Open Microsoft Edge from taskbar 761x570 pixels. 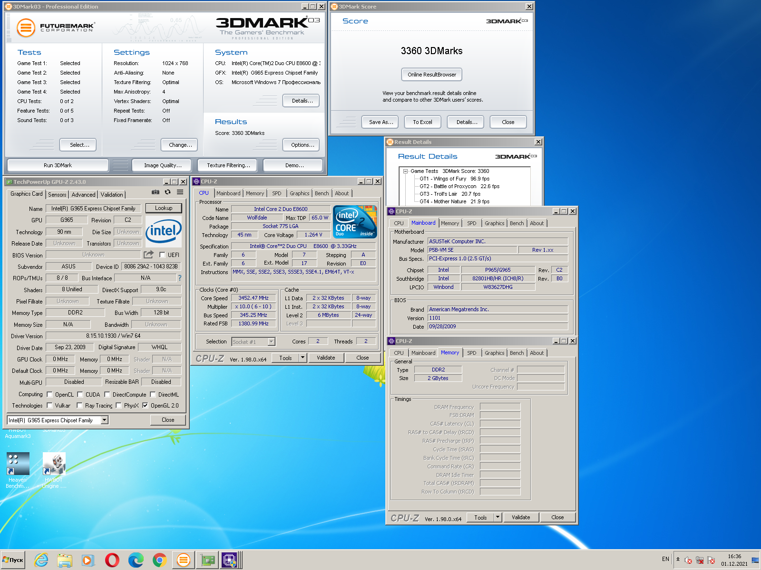136,560
